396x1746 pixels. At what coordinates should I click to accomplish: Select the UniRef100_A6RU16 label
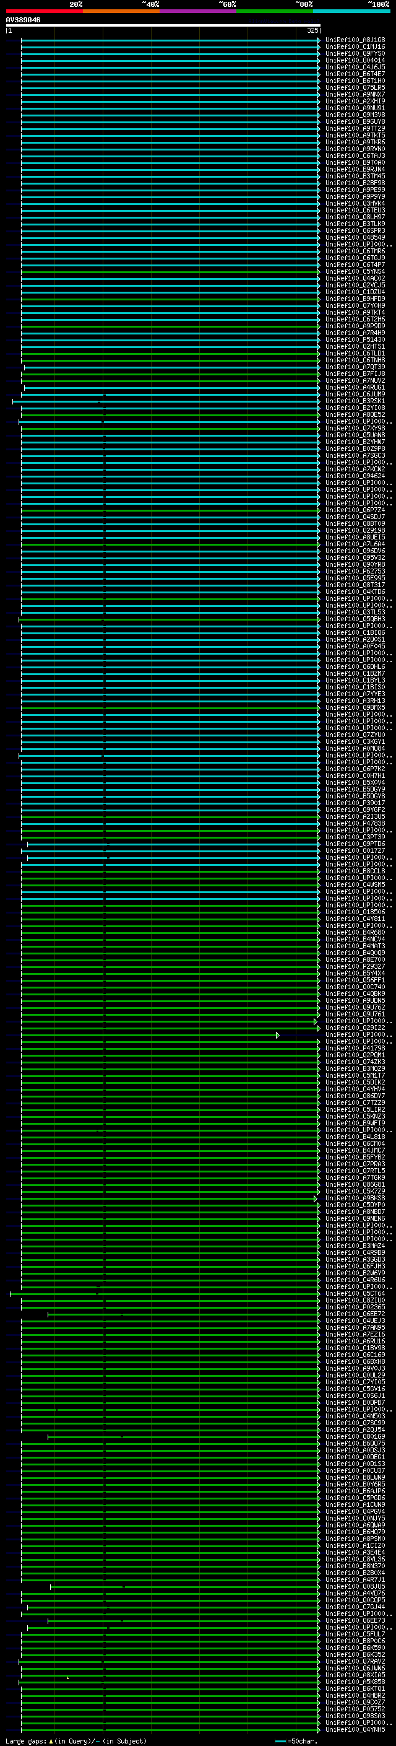tap(355, 1342)
